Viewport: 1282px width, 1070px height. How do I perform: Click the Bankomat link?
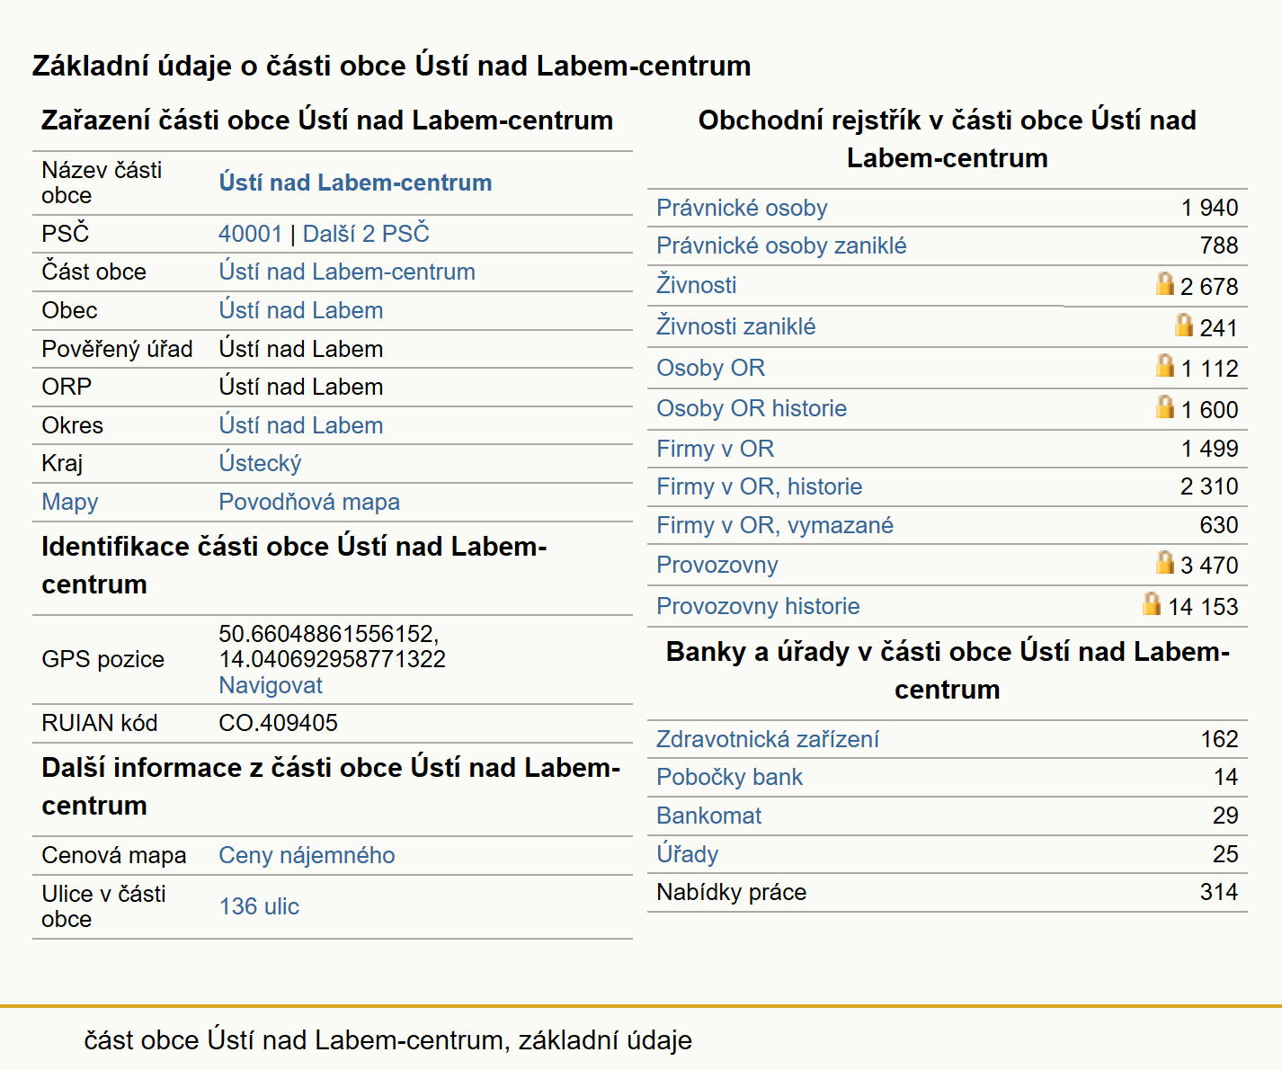(x=708, y=816)
